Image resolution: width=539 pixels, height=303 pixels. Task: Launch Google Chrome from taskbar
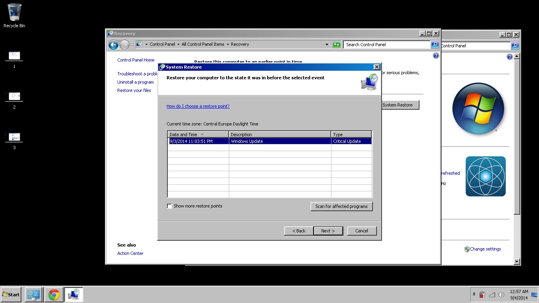[x=54, y=294]
